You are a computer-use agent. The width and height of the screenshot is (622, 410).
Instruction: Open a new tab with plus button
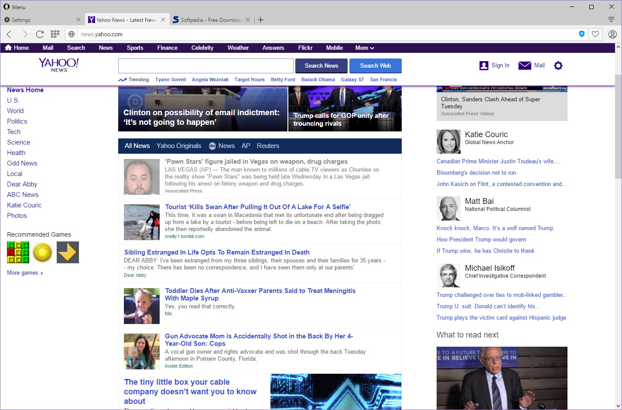click(x=260, y=20)
